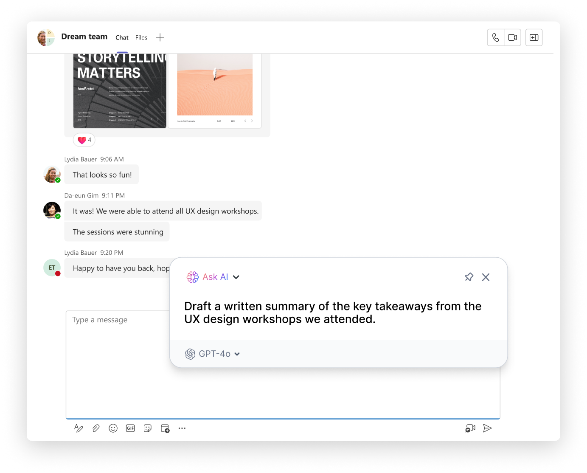Send the message
Image resolution: width=587 pixels, height=473 pixels.
click(487, 428)
